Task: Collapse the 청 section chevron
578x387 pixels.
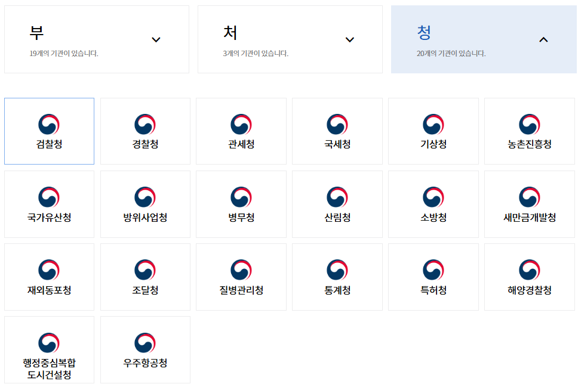Action: click(x=544, y=40)
